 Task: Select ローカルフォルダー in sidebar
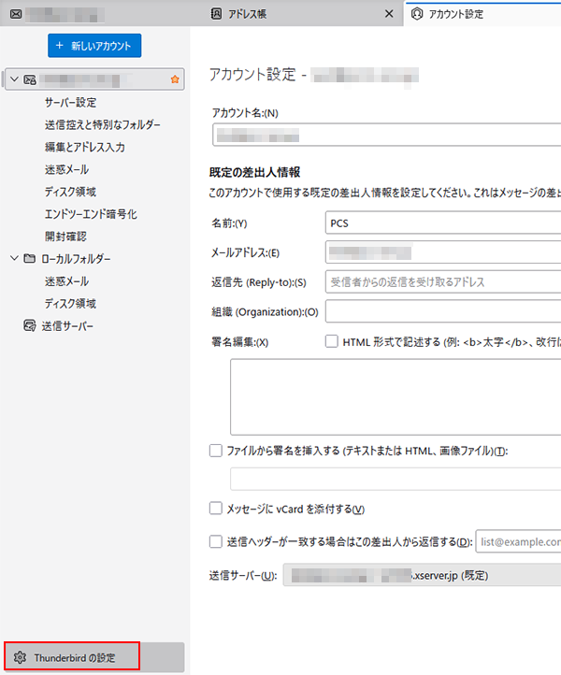(76, 259)
